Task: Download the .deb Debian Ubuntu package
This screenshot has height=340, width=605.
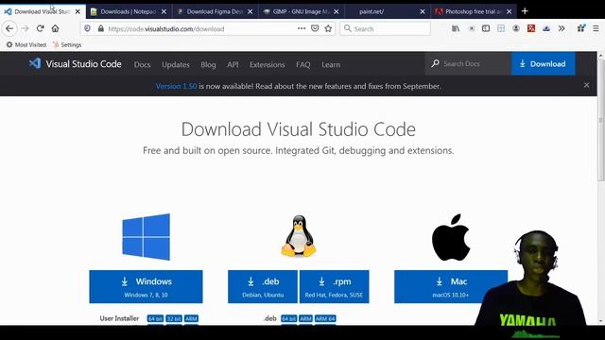Action: coord(263,286)
